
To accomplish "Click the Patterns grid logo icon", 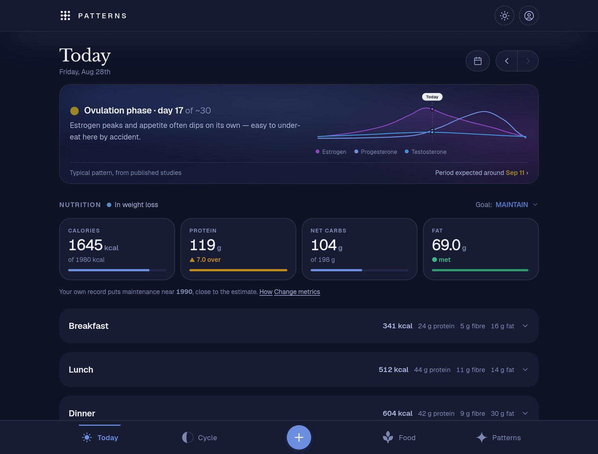I will [x=65, y=16].
